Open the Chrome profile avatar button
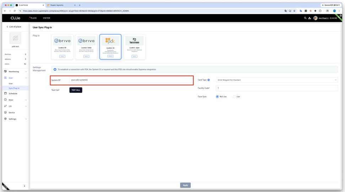Image resolution: width=345 pixels, height=192 pixels. [x=334, y=11]
